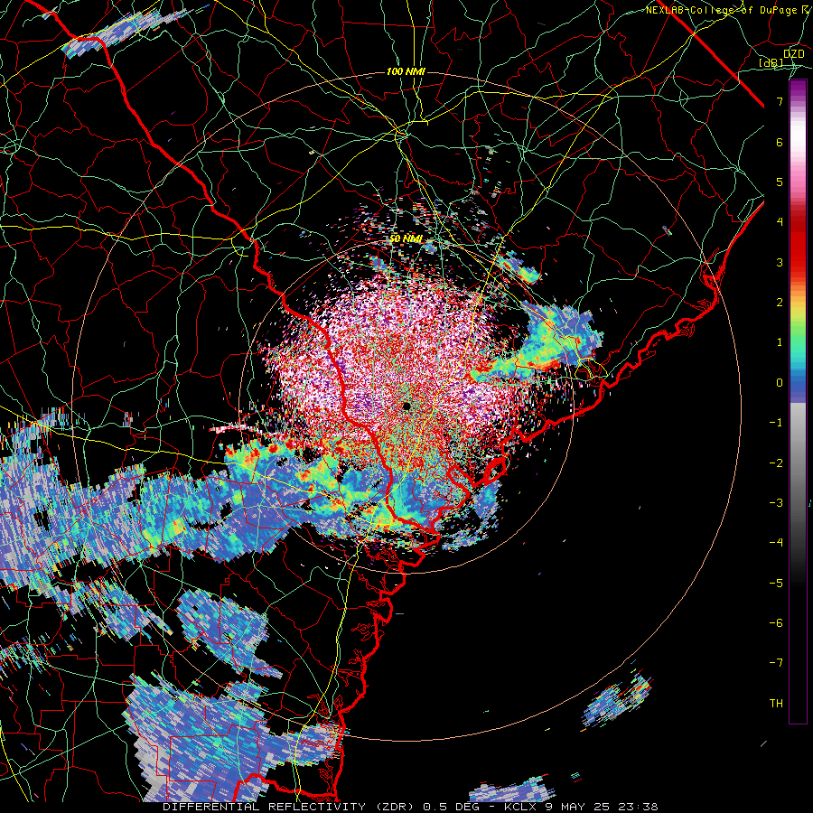Click the 4 value on color scale
Image resolution: width=813 pixels, height=813 pixels.
click(780, 222)
